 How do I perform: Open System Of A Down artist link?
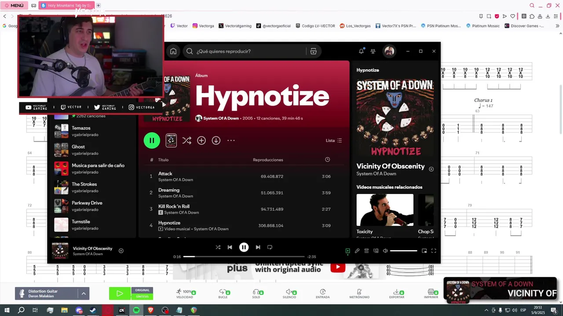[221, 118]
